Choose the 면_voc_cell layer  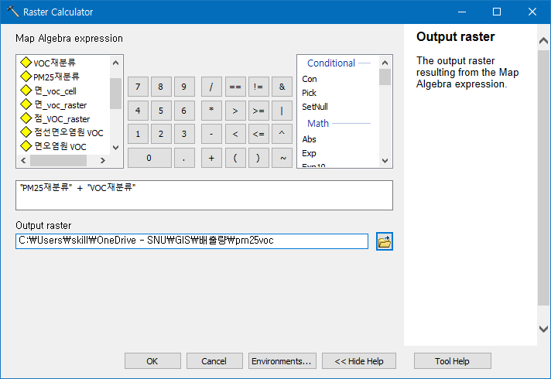(x=48, y=91)
